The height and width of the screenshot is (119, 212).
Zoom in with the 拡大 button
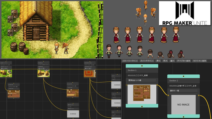(165, 61)
